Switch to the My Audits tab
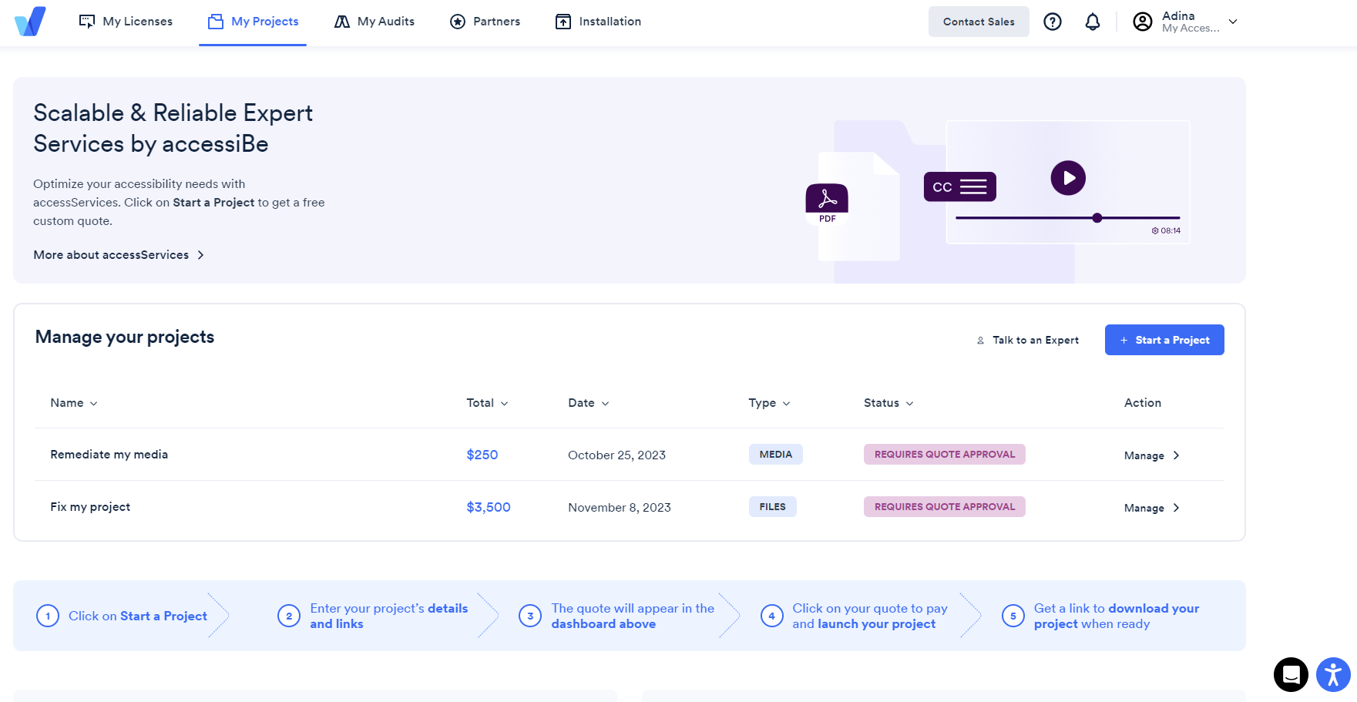 click(374, 22)
